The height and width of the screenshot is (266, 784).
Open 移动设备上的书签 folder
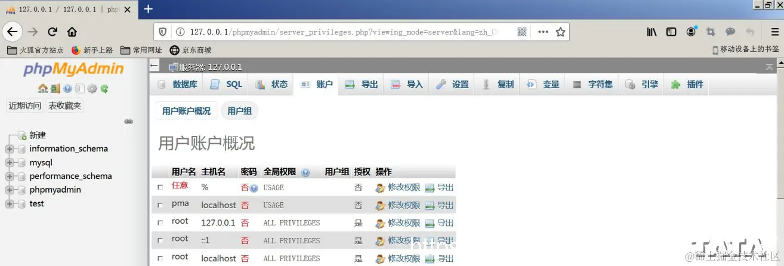click(x=746, y=50)
